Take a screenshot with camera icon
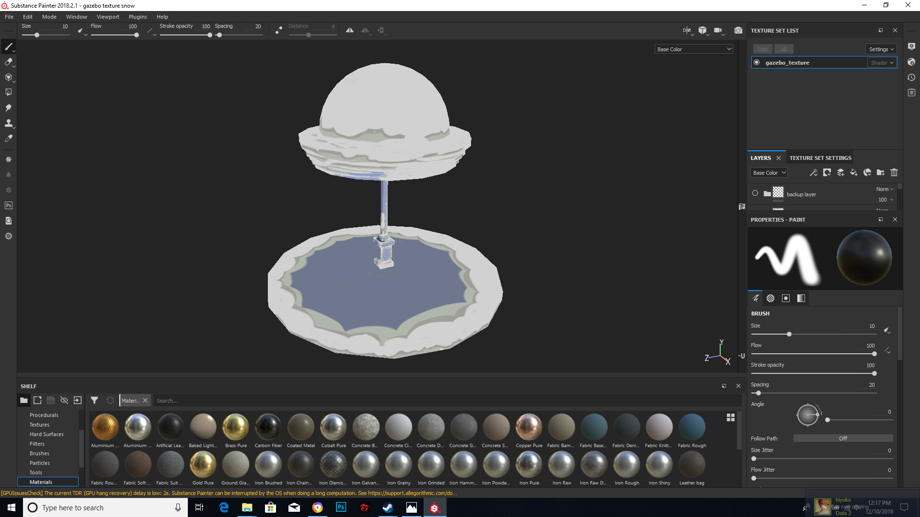The height and width of the screenshot is (517, 920). [x=738, y=30]
